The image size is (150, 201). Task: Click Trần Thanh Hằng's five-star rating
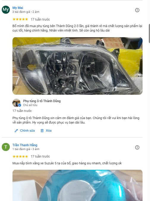[20, 157]
